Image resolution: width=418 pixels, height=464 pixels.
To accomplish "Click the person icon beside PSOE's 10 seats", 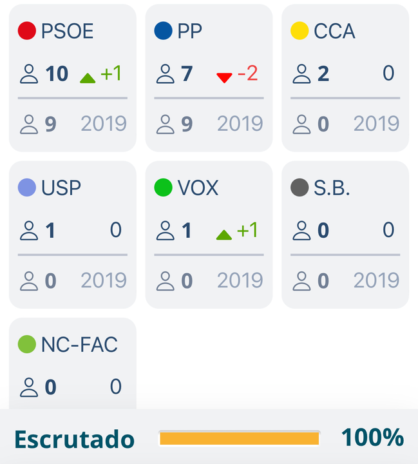I will [x=30, y=74].
